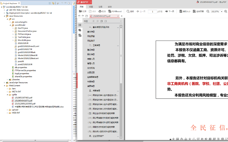Show the bookmark list sidebar icon
This screenshot has height=142, width=228.
click(x=80, y=25)
